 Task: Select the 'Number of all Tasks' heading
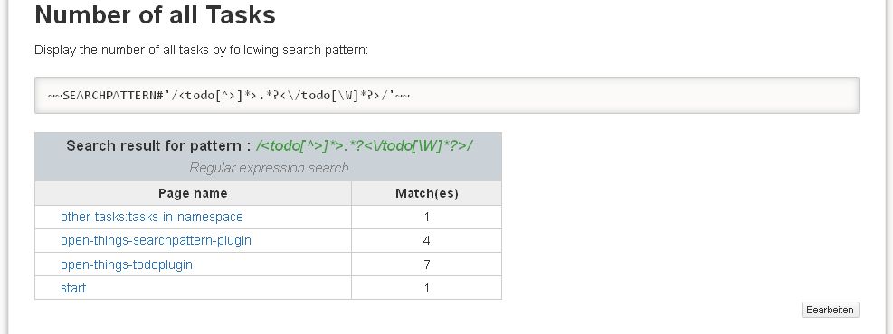pos(155,14)
